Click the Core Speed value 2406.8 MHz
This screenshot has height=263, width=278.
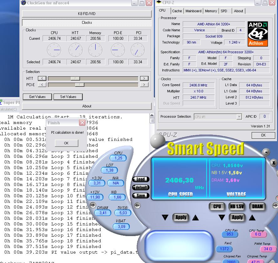click(198, 85)
